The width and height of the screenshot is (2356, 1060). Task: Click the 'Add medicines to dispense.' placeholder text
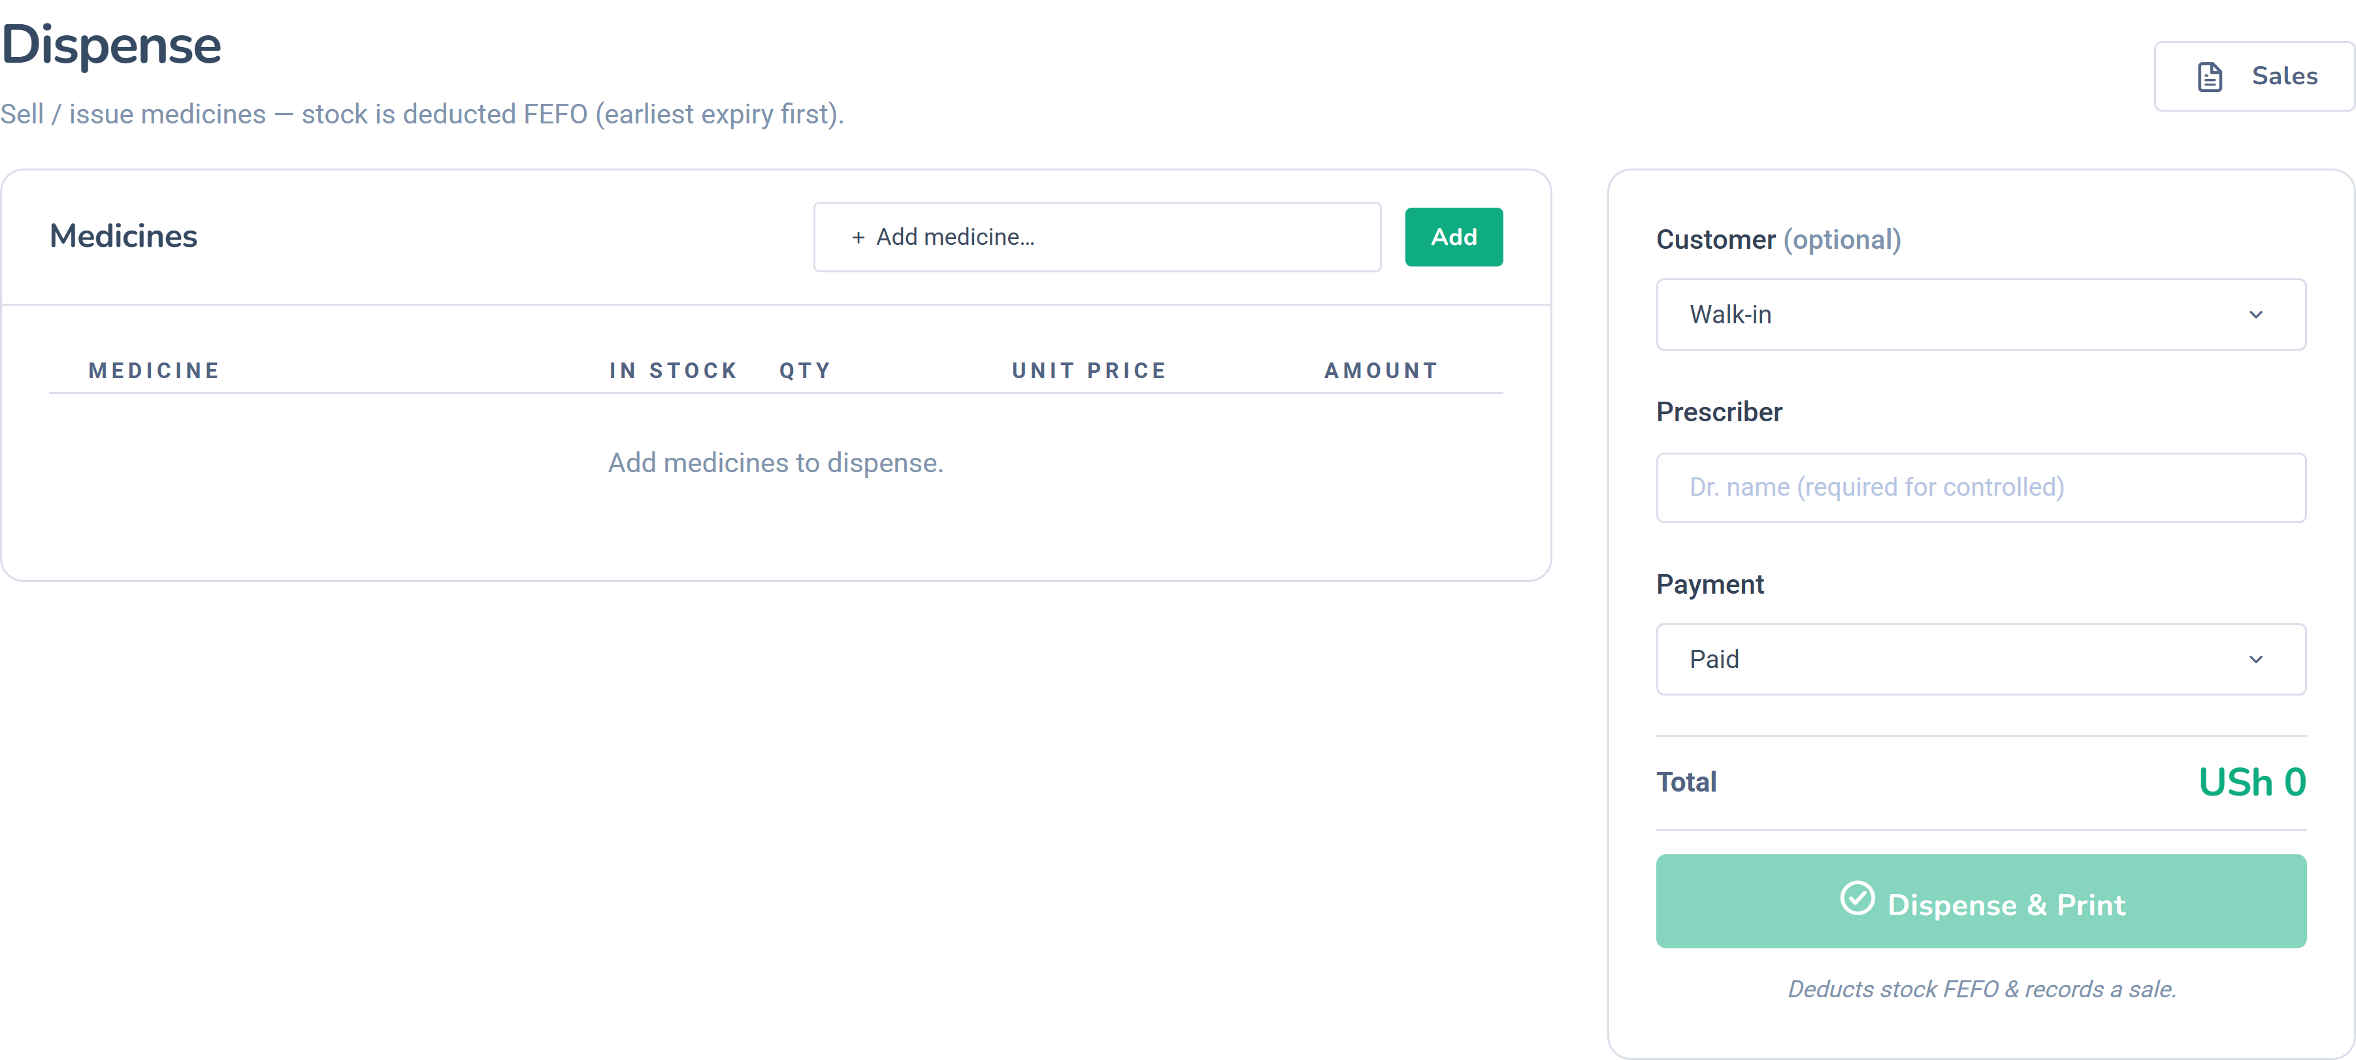776,463
